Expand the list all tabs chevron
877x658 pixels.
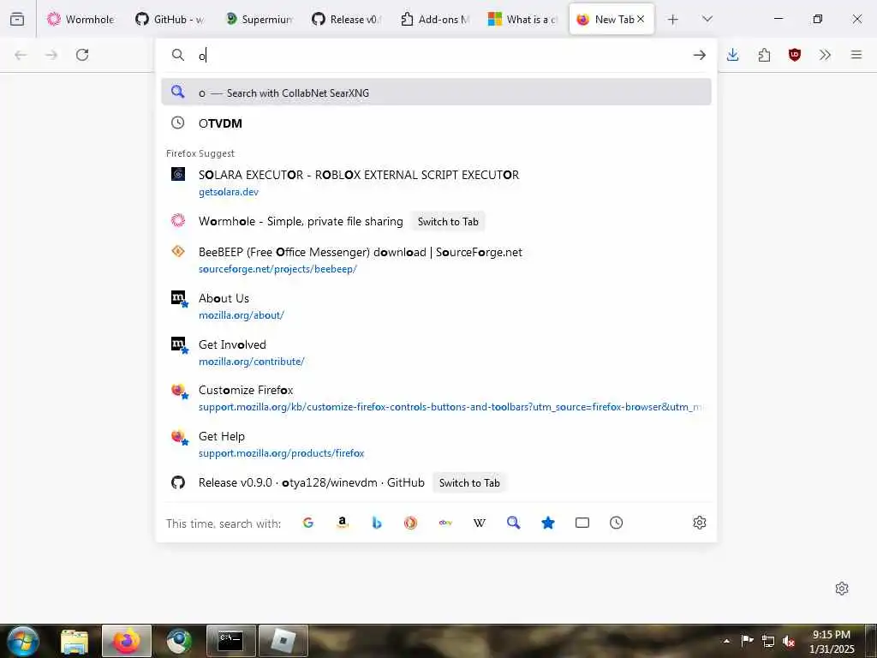point(707,19)
